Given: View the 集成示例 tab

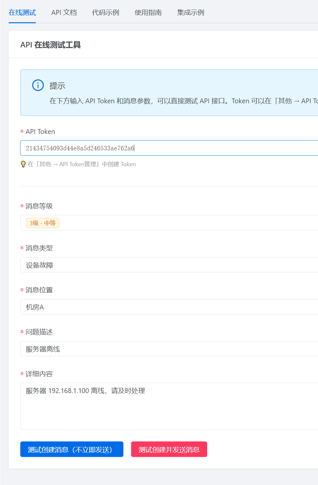Looking at the screenshot, I should click(190, 13).
